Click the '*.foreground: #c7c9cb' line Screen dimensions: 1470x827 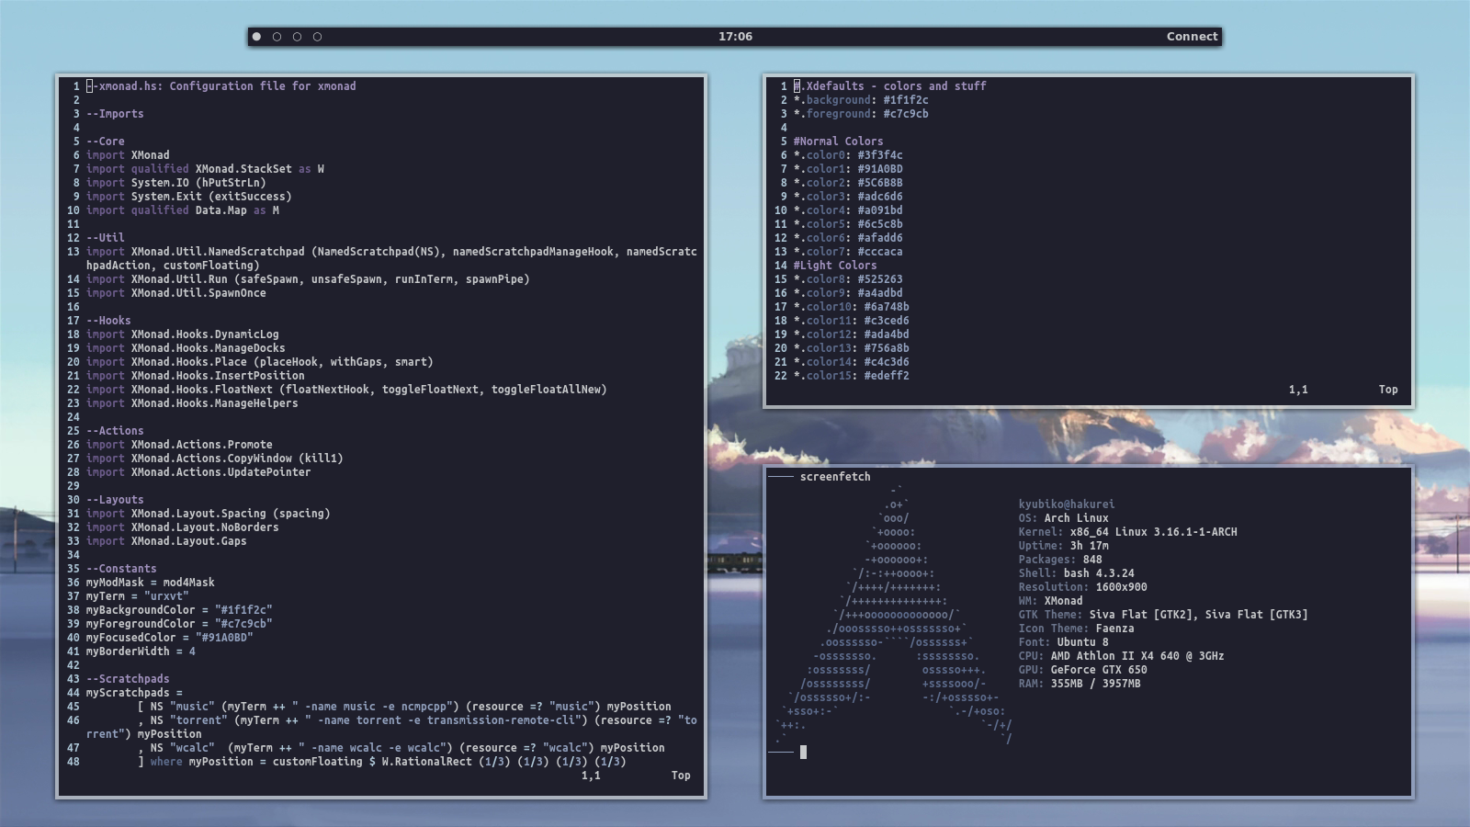861,114
